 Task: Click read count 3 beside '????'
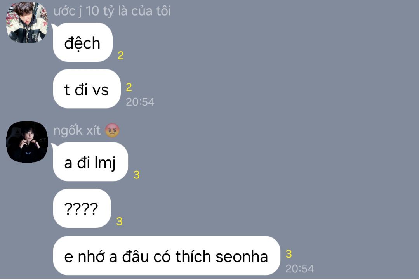(120, 221)
